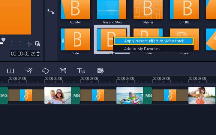Choose Apply current effect to video track
This screenshot has height=135, width=216.
pyautogui.click(x=154, y=41)
